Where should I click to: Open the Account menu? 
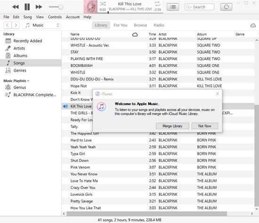pos(73,17)
